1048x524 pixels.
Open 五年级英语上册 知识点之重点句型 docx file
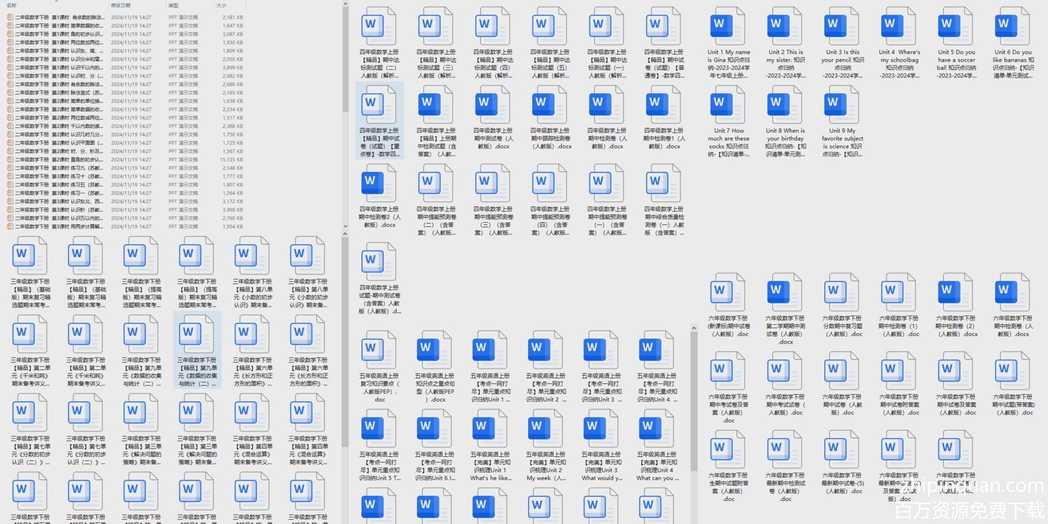point(435,367)
